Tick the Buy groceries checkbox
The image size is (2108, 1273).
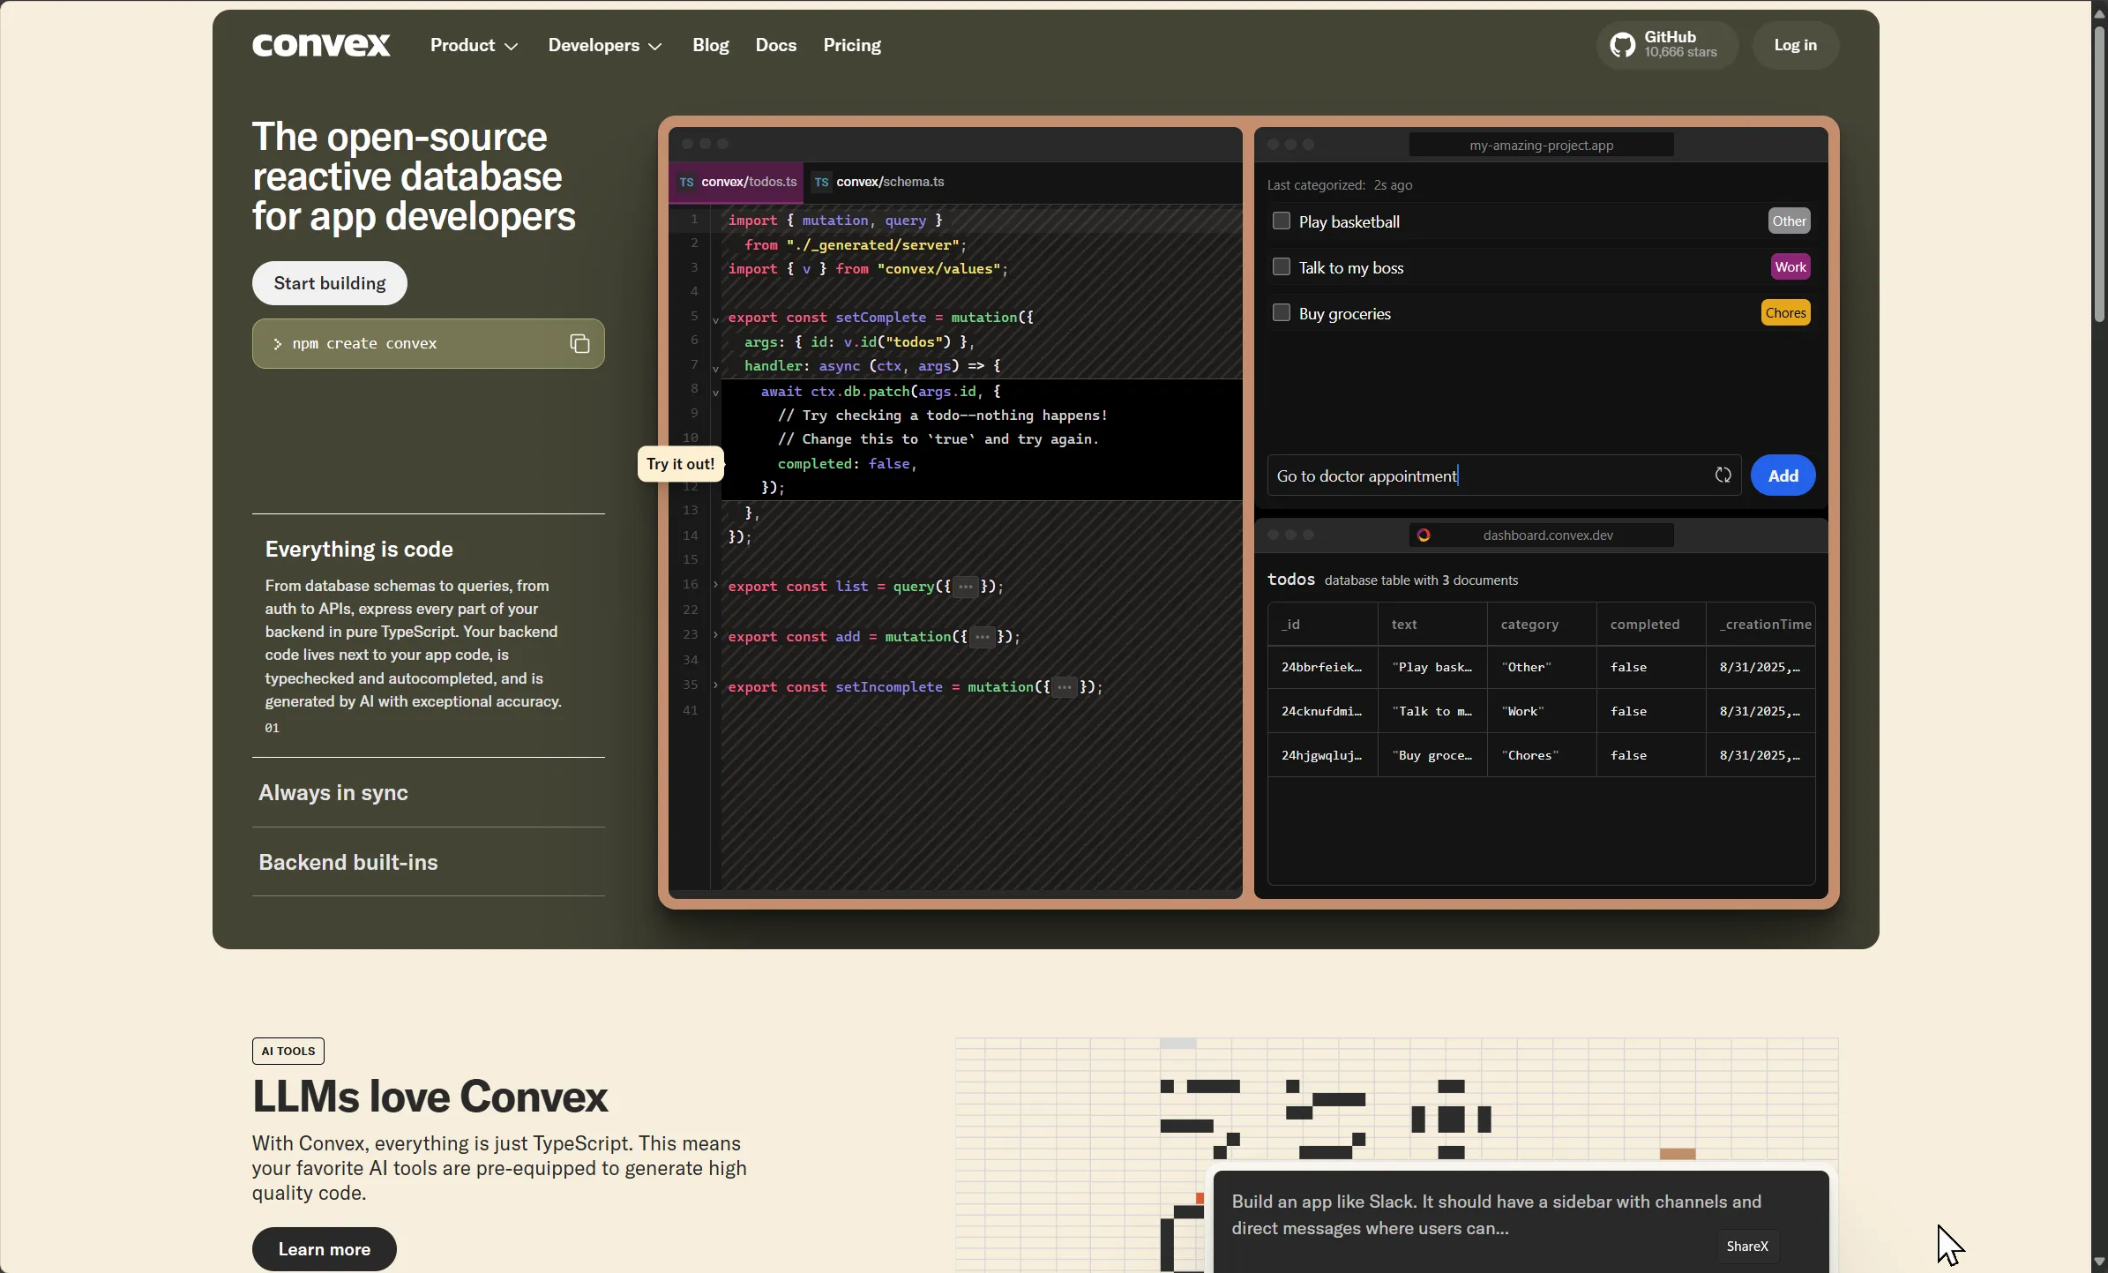[x=1282, y=313]
